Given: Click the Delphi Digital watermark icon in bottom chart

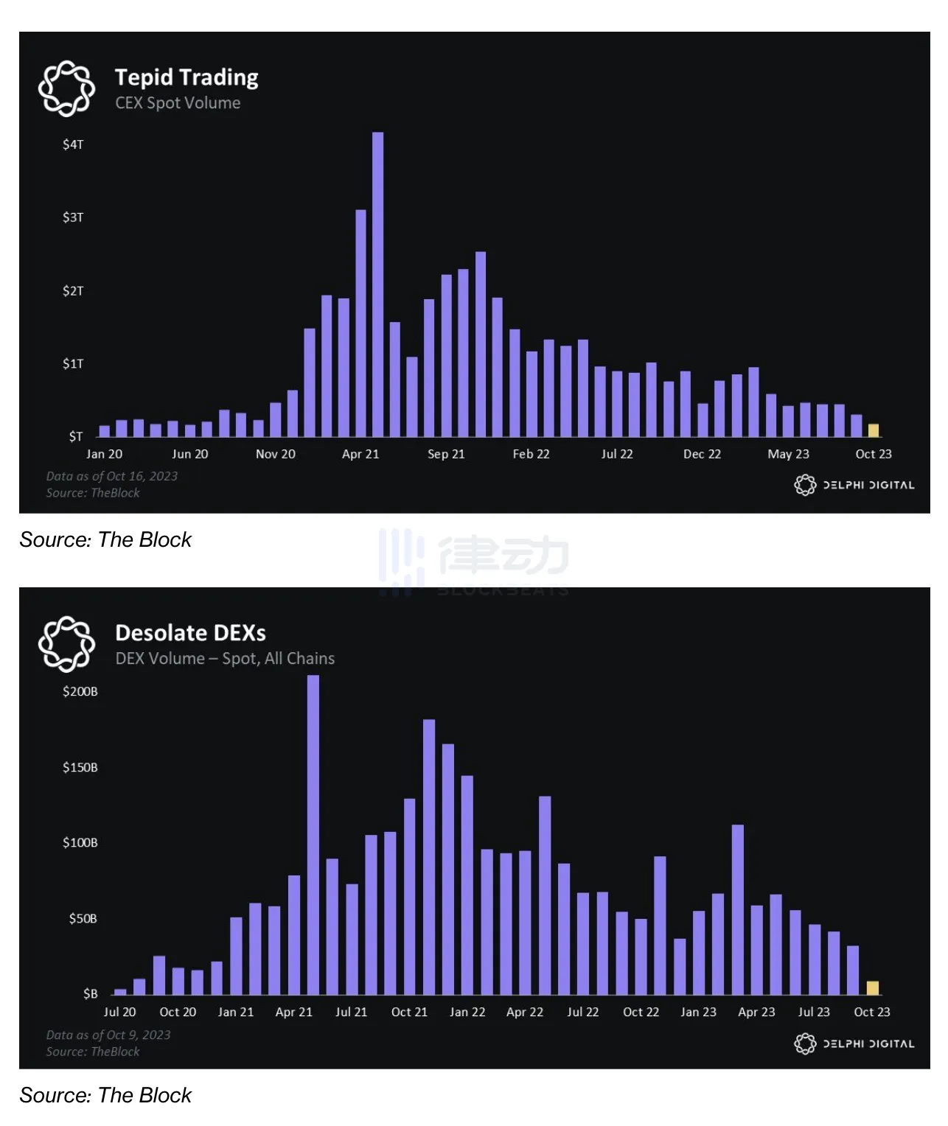Looking at the screenshot, I should (x=805, y=1043).
